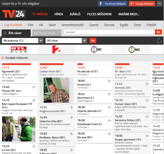This screenshot has height=154, width=164.
Task: Click Családi titkok 12:50 progress bar
Action: pos(56,64)
